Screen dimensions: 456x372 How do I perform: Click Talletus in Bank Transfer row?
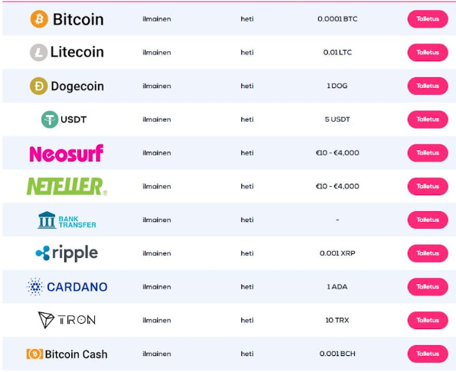tap(428, 220)
